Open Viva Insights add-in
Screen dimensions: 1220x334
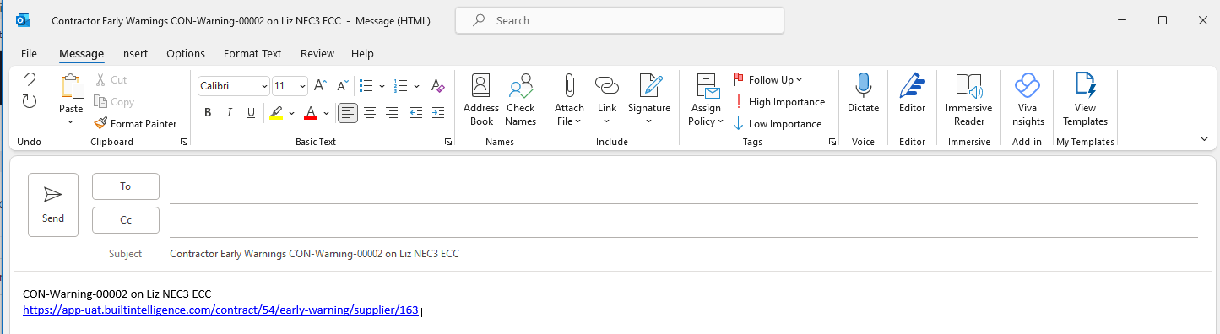(x=1027, y=100)
